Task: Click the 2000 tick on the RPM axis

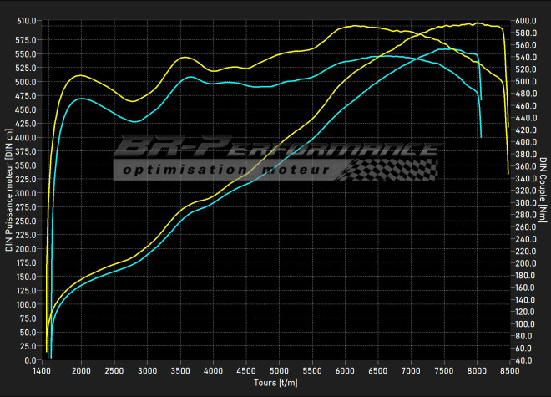Action: pos(81,369)
